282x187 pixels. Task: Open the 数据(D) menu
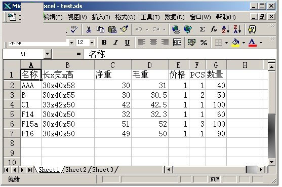(175, 17)
